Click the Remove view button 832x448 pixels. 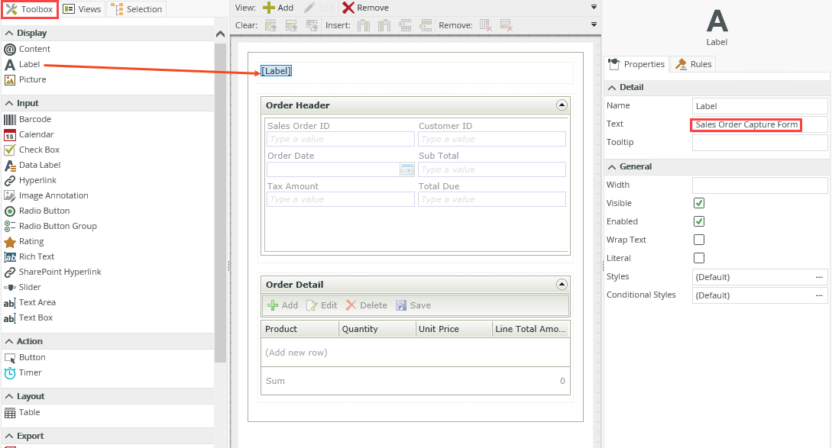[365, 8]
